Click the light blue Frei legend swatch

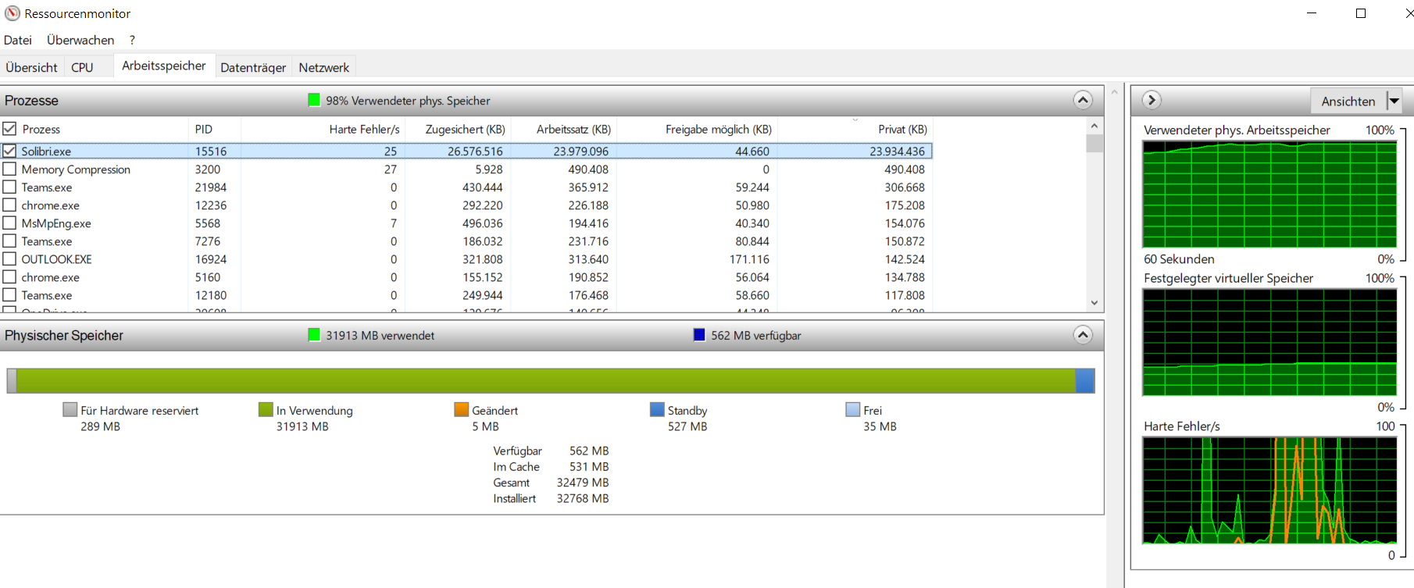pos(853,410)
